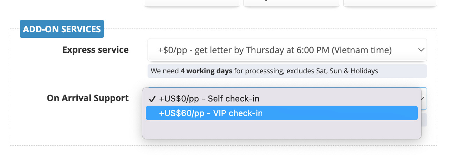Click the partially hidden On Arrival Support chevron

423,98
